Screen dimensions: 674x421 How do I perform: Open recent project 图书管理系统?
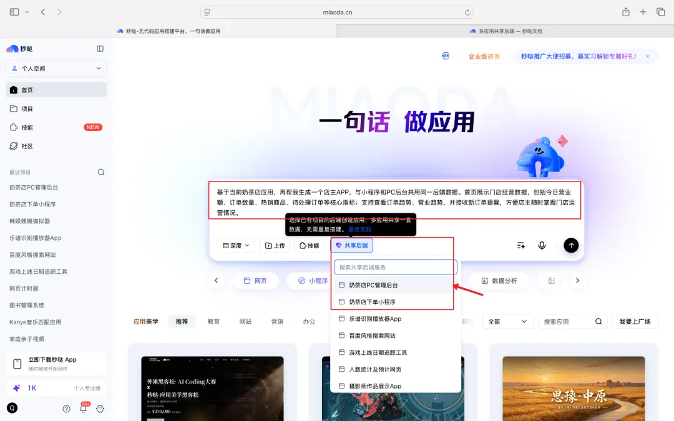pyautogui.click(x=27, y=305)
